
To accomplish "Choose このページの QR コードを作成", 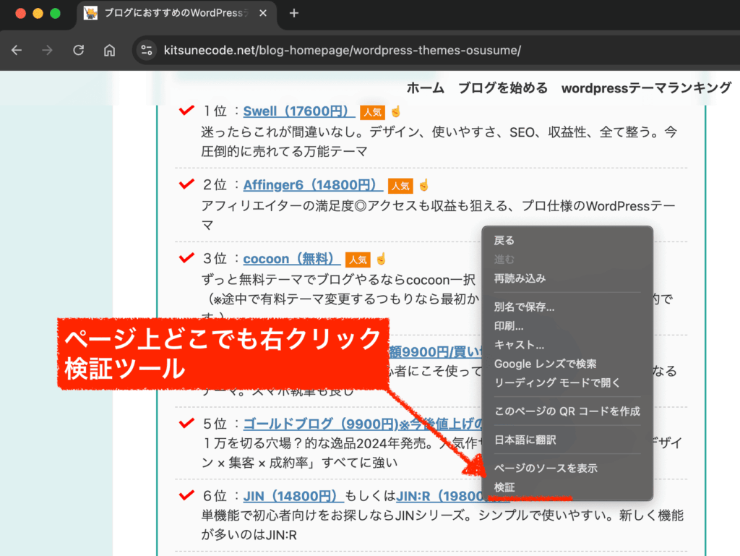I will click(x=567, y=411).
